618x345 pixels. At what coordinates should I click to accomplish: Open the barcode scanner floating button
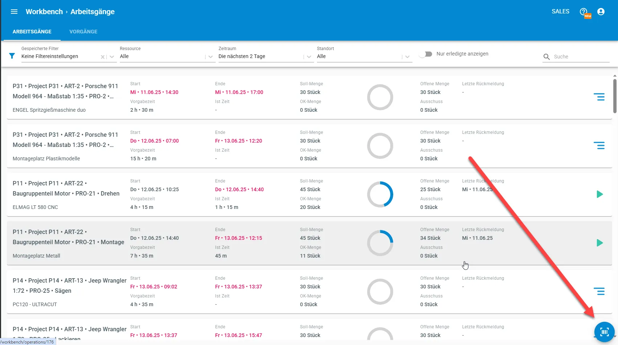(x=604, y=332)
